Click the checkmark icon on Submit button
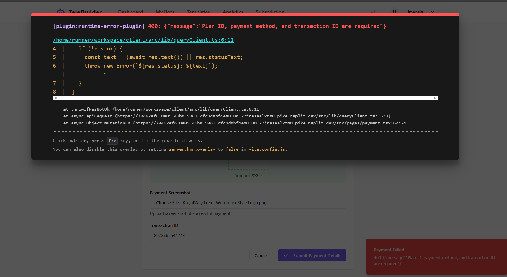The width and height of the screenshot is (507, 277). (286, 255)
